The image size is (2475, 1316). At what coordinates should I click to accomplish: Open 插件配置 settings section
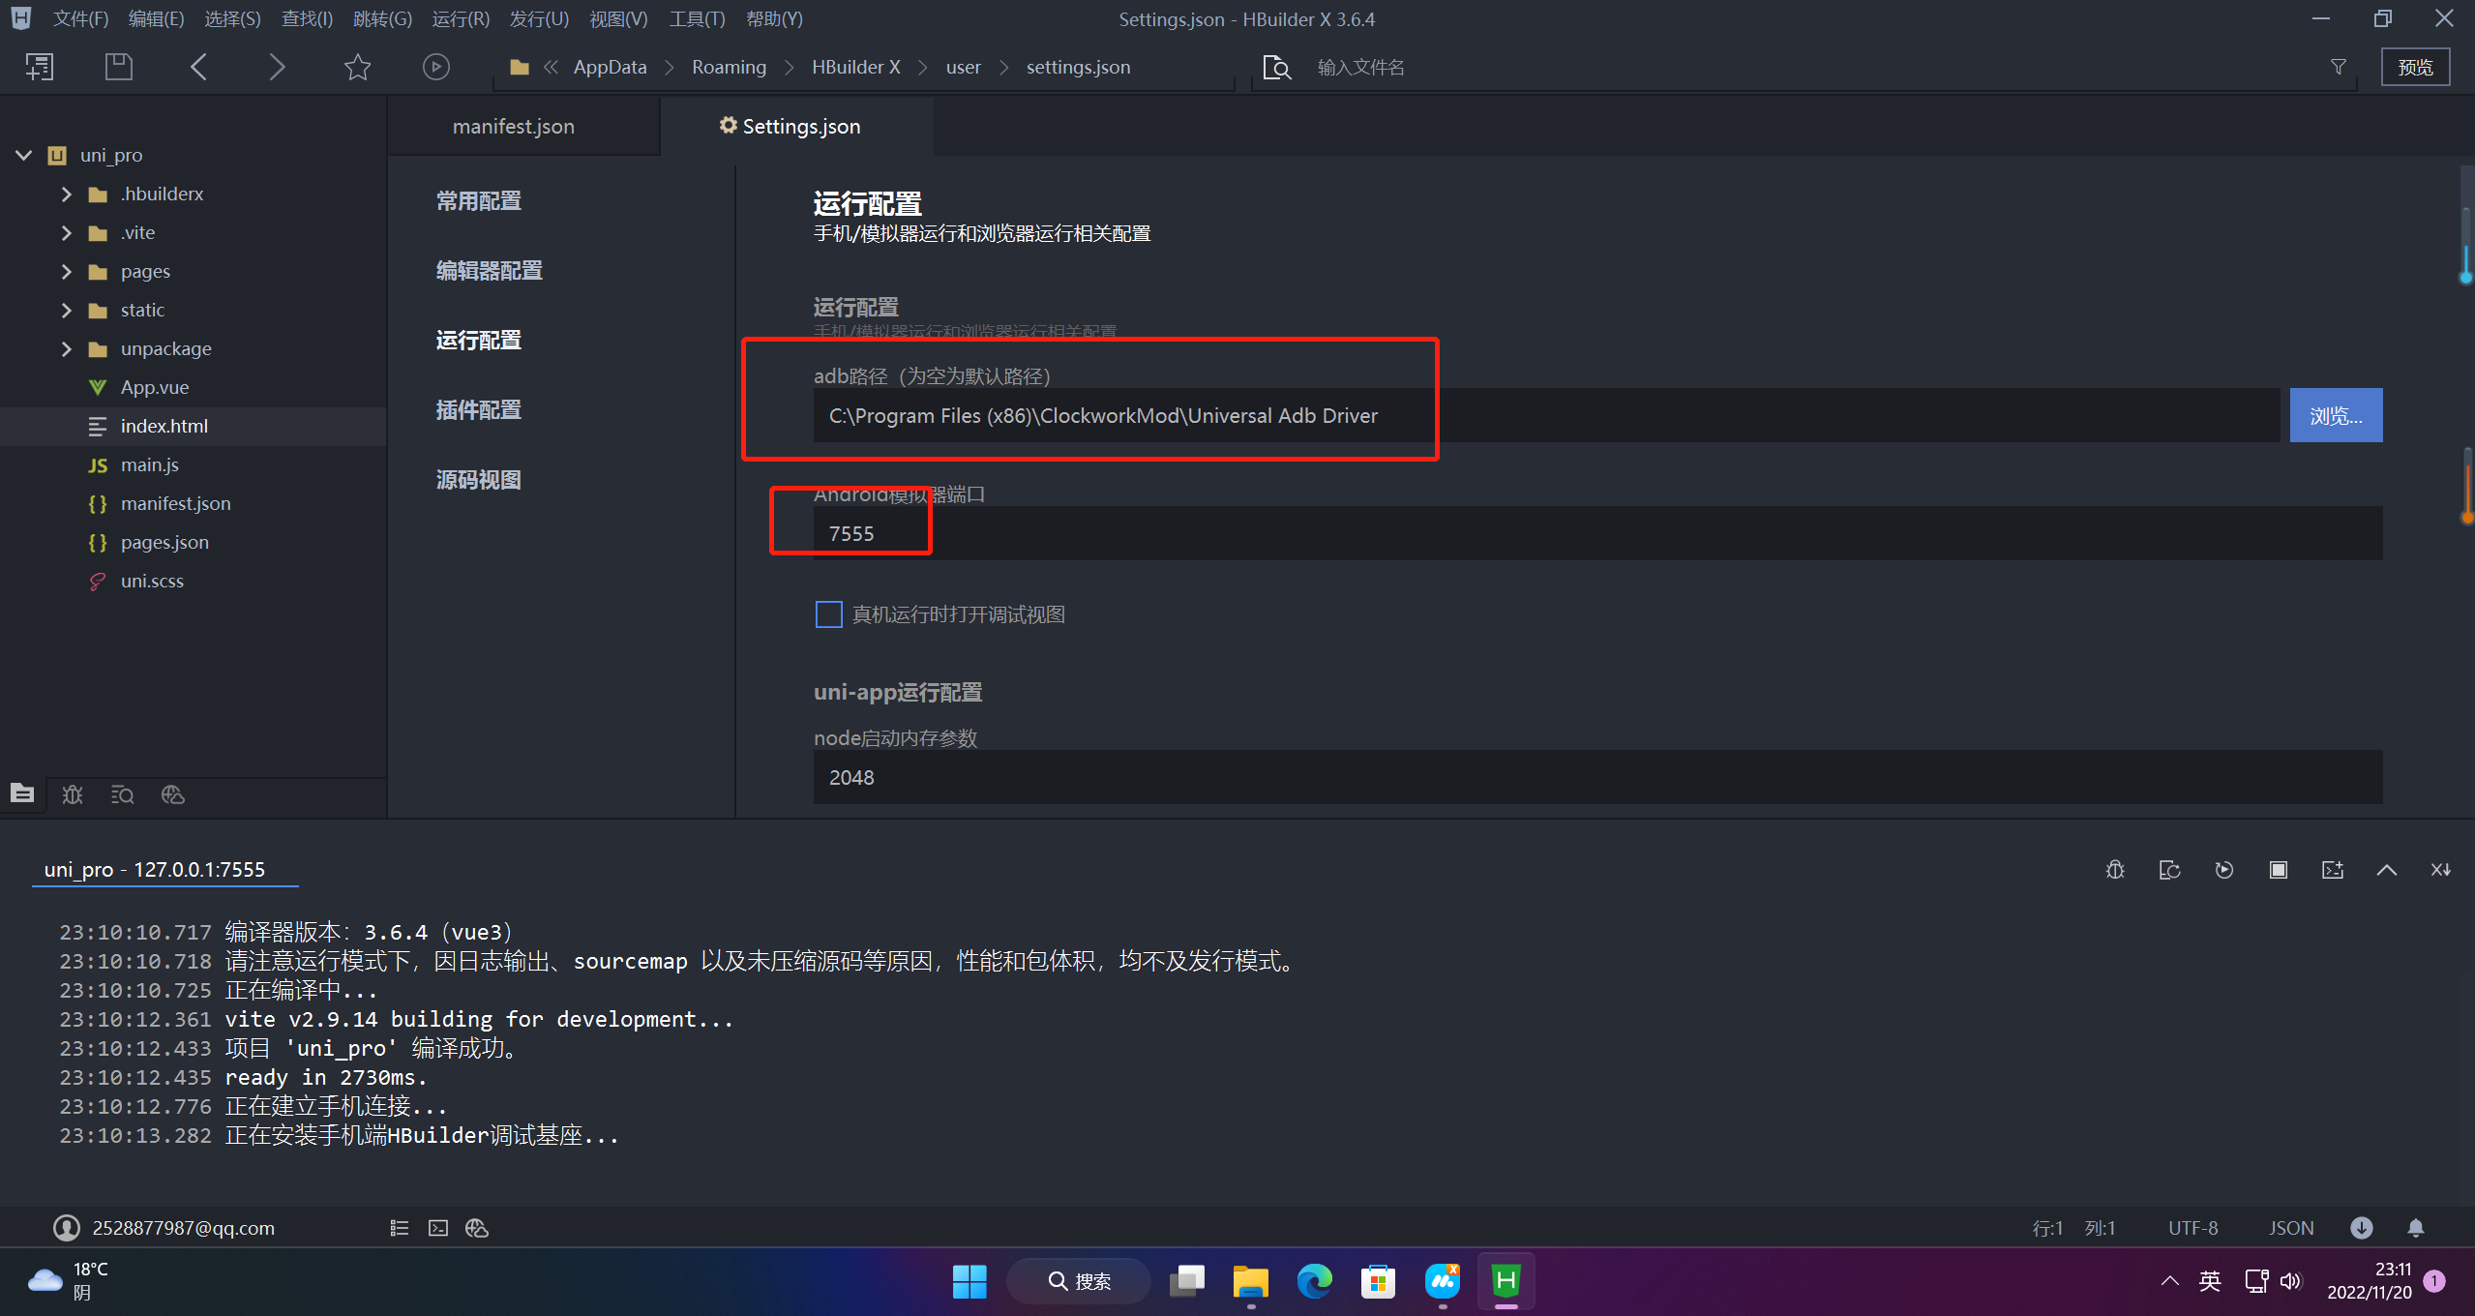(479, 409)
